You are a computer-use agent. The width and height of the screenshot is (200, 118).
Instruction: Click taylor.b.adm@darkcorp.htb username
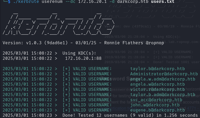point(162,95)
